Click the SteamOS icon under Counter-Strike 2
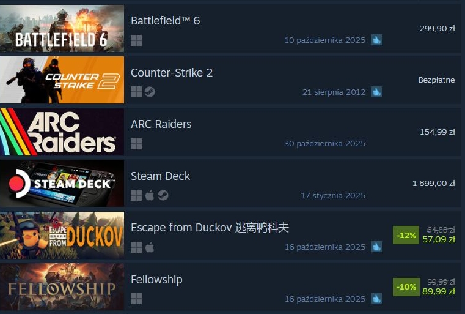 click(x=150, y=92)
